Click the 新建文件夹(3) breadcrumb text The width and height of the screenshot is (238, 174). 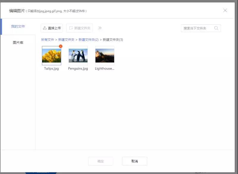point(113,40)
